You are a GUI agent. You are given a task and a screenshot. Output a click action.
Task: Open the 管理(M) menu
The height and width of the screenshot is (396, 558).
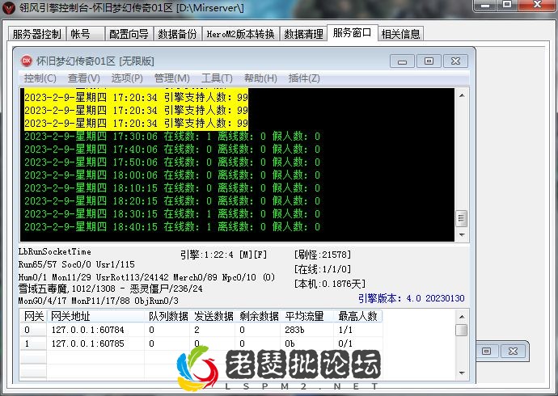[172, 78]
